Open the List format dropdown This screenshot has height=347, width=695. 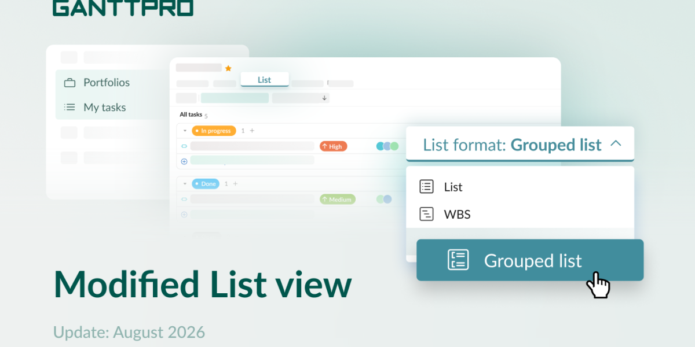pyautogui.click(x=520, y=144)
